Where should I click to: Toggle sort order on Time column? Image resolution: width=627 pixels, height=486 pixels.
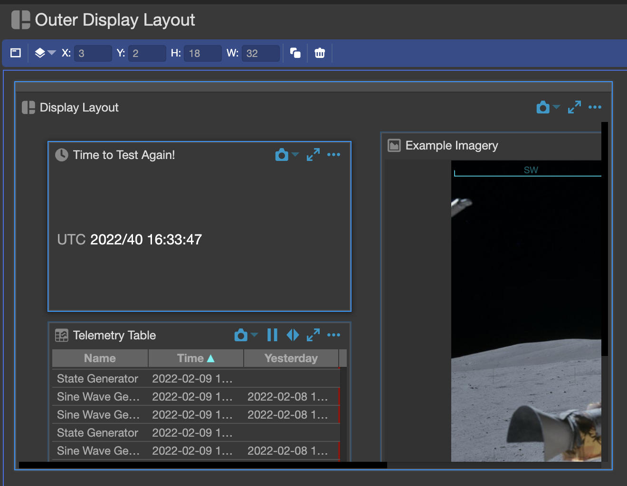195,358
